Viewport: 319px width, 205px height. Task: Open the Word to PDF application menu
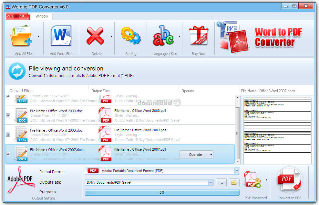[18, 16]
